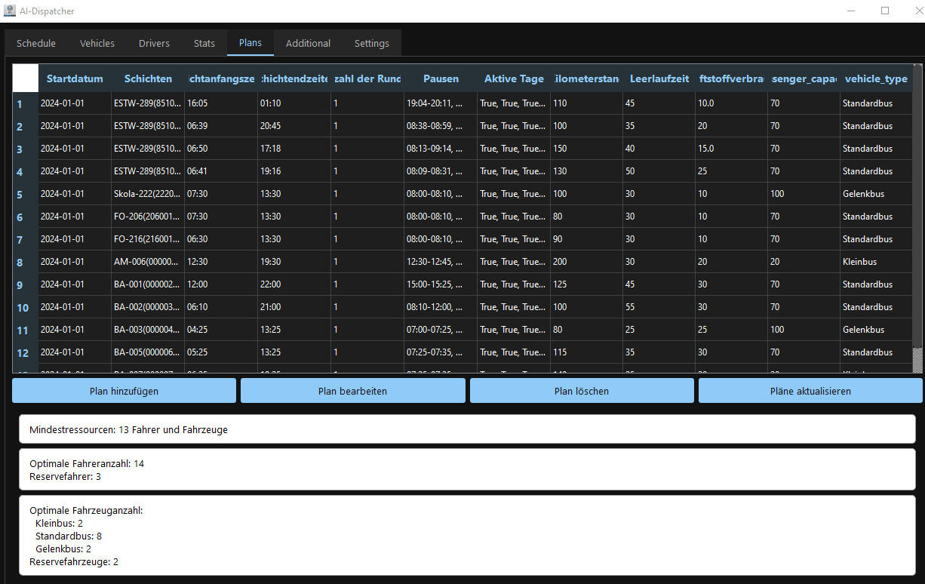Select the vehicle_type column header
The image size is (925, 584).
coord(876,78)
